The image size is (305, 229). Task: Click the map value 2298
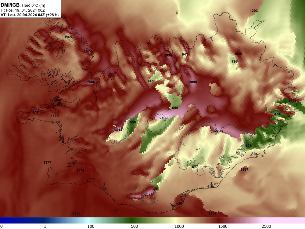218,131
